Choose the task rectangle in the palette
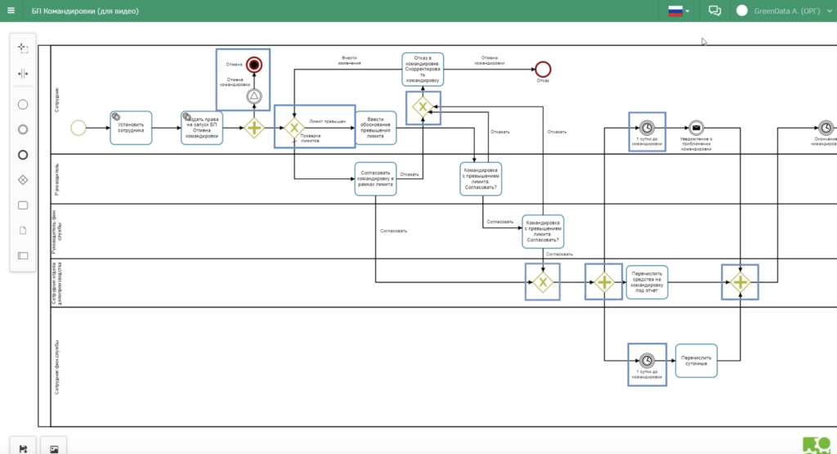This screenshot has height=454, width=837. click(22, 205)
